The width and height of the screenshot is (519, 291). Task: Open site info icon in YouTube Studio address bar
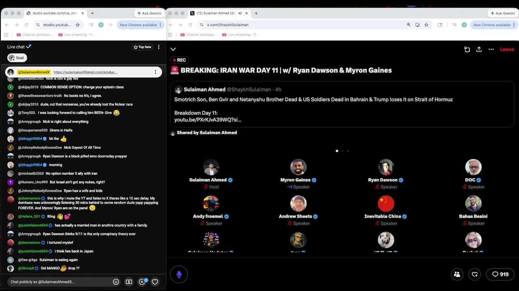(x=38, y=25)
